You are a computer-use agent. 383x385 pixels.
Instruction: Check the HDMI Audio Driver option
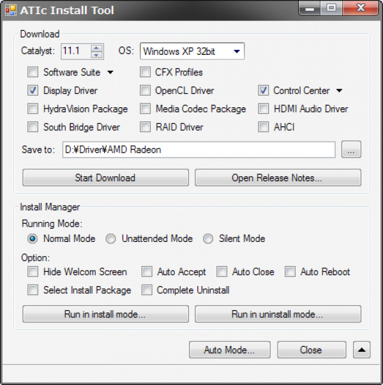264,109
